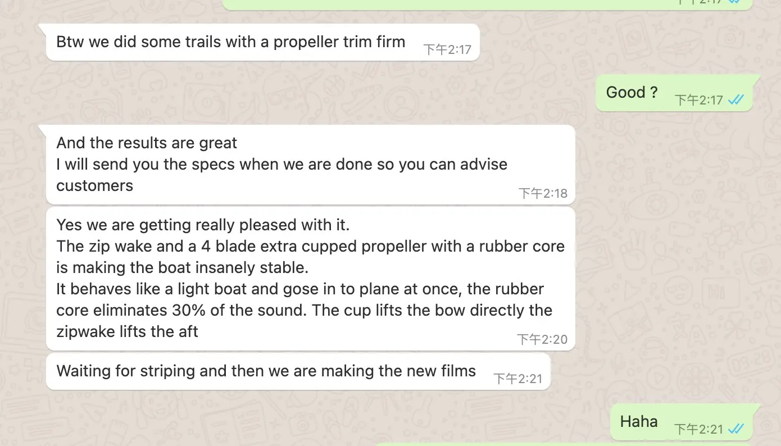The height and width of the screenshot is (446, 781).
Task: Click the 下午2:18 timestamp
Action: 543,193
